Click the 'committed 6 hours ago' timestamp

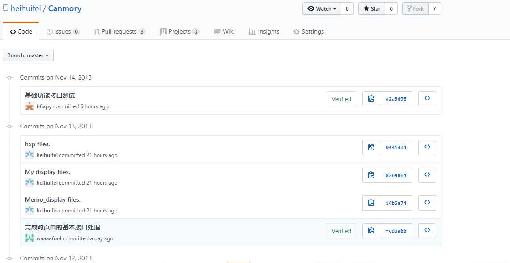point(81,106)
